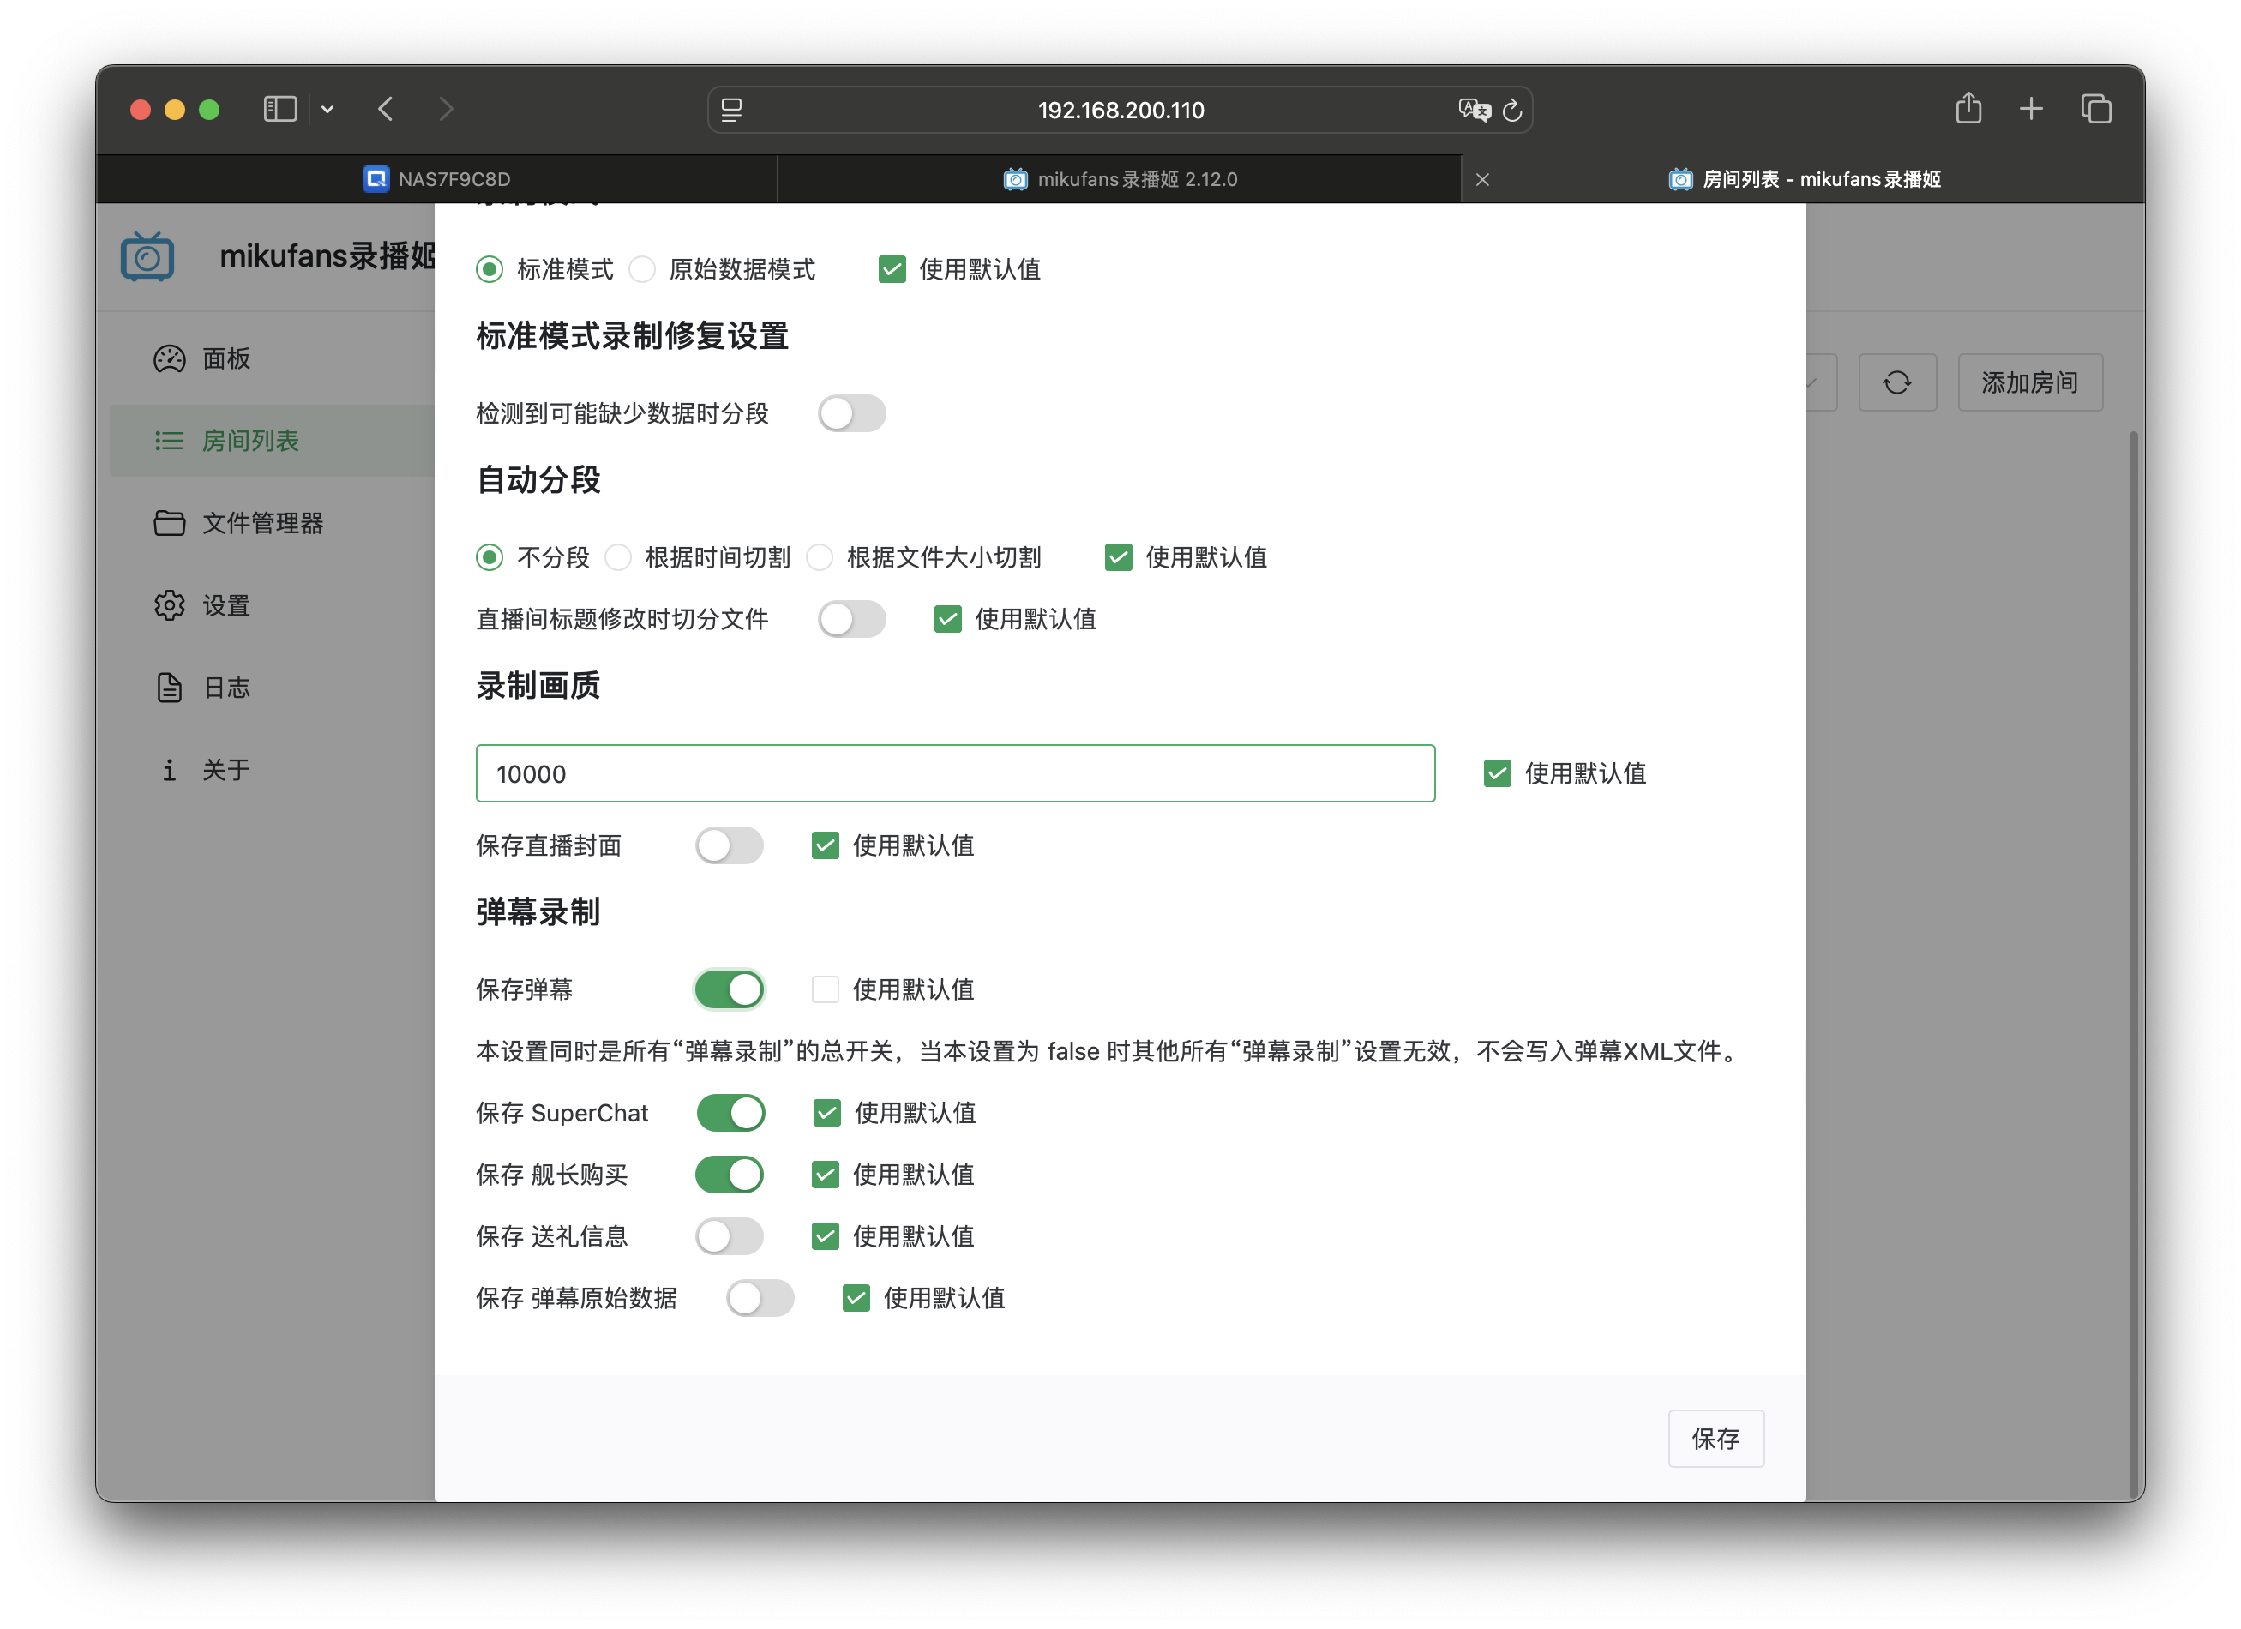This screenshot has height=1629, width=2241.
Task: Toggle the 保存 舰长购买 switch
Action: pos(730,1175)
